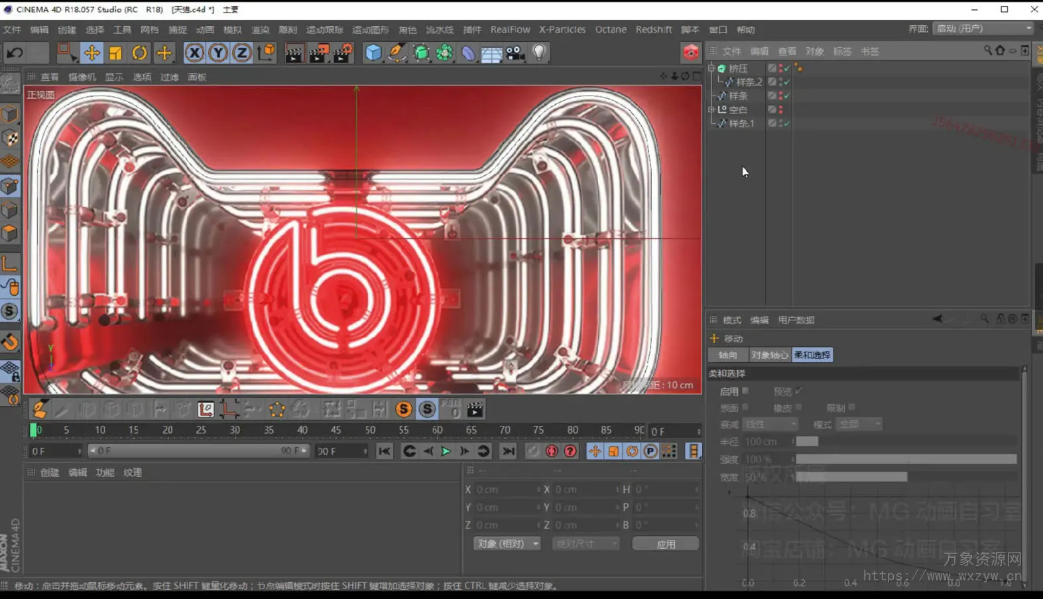Click the 应用 apply button

point(665,544)
